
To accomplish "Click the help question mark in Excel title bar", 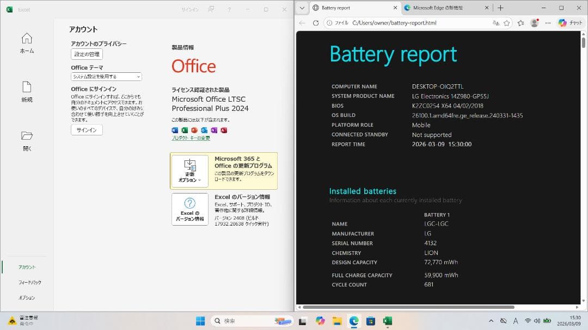I will (x=229, y=9).
